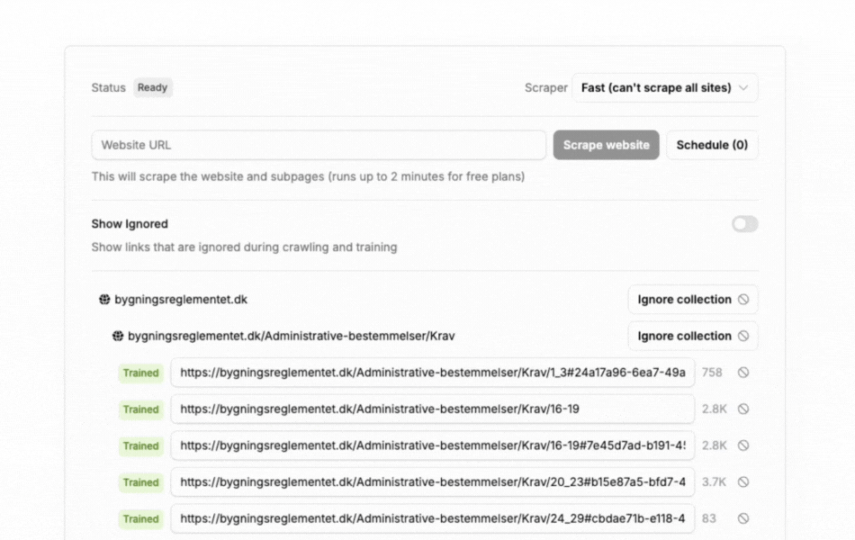Click ignore icon for the Krav/20_23 URL row

point(743,482)
